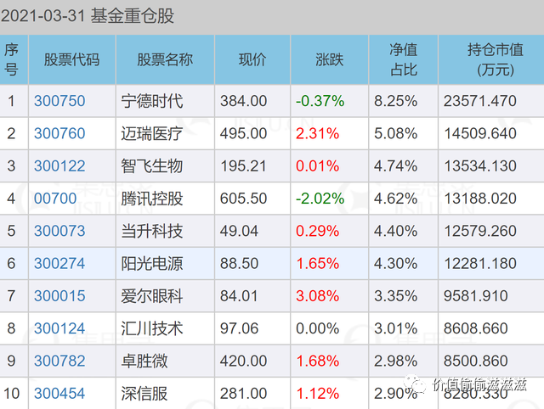Open stock code 300124 link
544x409 pixels.
coord(59,328)
